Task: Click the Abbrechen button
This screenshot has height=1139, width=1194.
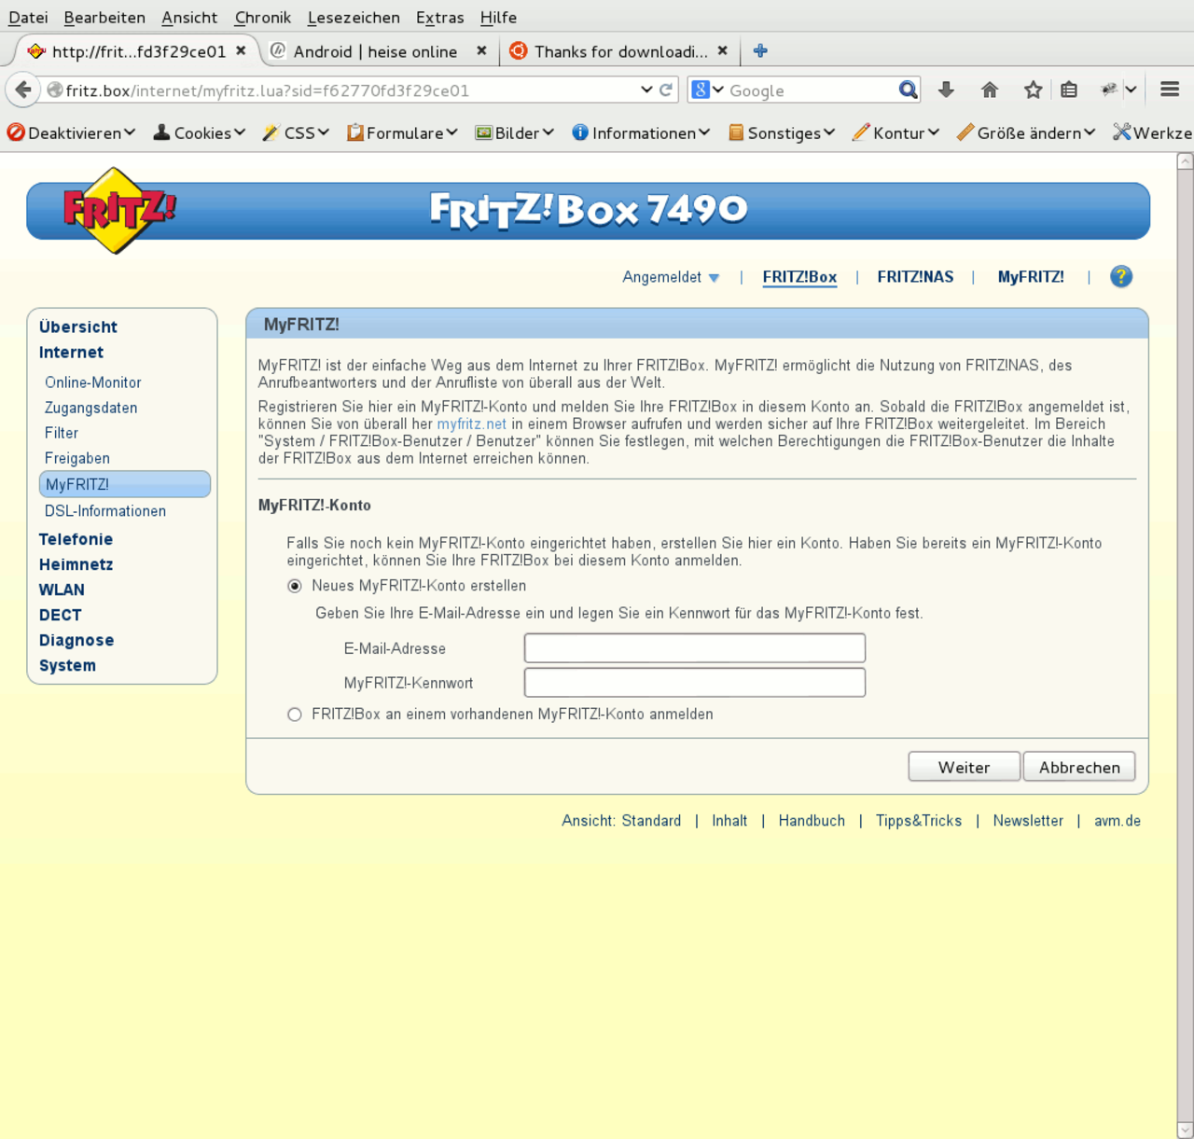Action: (1079, 767)
